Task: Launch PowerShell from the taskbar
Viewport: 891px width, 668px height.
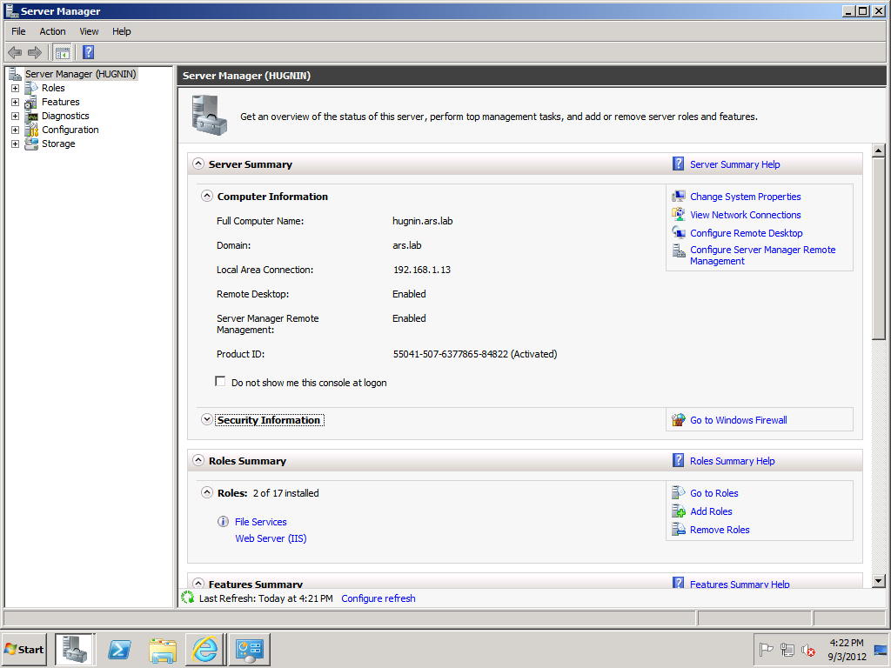Action: pyautogui.click(x=120, y=649)
